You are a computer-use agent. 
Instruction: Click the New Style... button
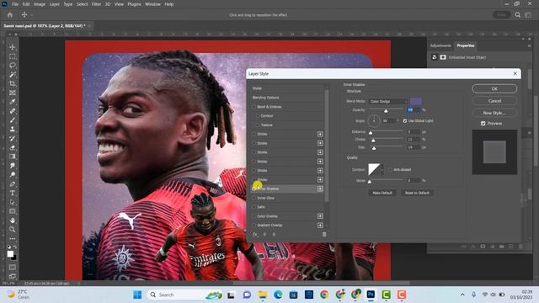tap(494, 113)
